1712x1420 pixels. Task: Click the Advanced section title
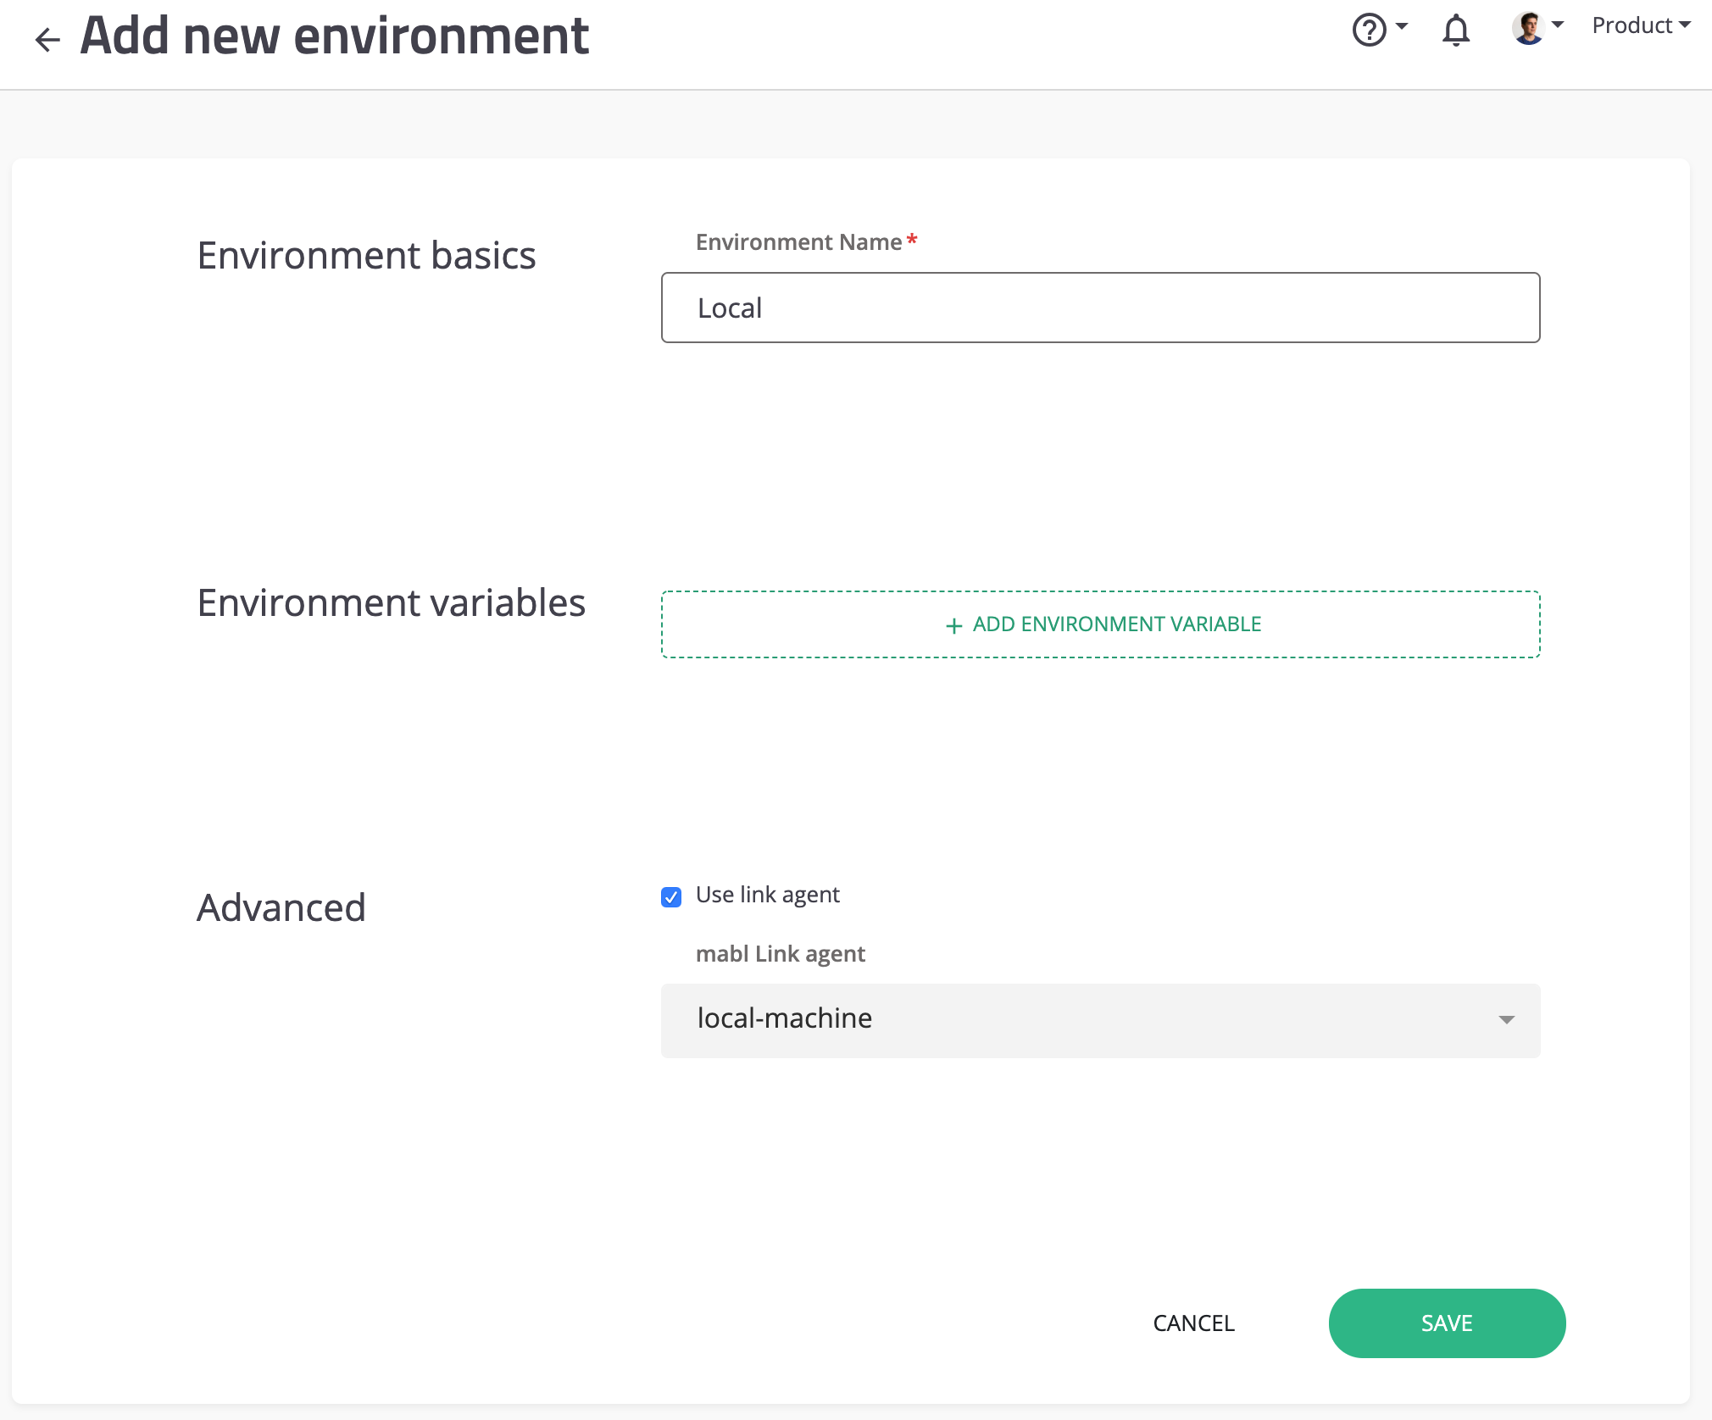click(281, 907)
